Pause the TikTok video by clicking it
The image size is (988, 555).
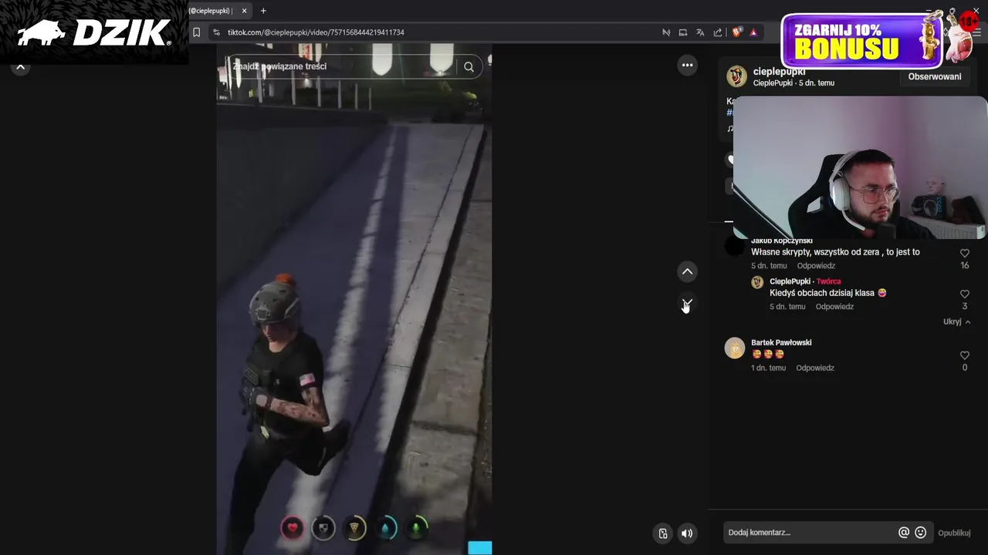(x=354, y=301)
